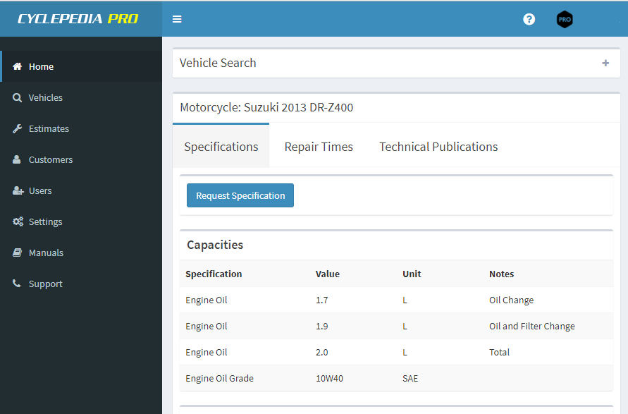Click the Engine Oil Grade row
Image resolution: width=628 pixels, height=414 pixels.
click(x=395, y=378)
